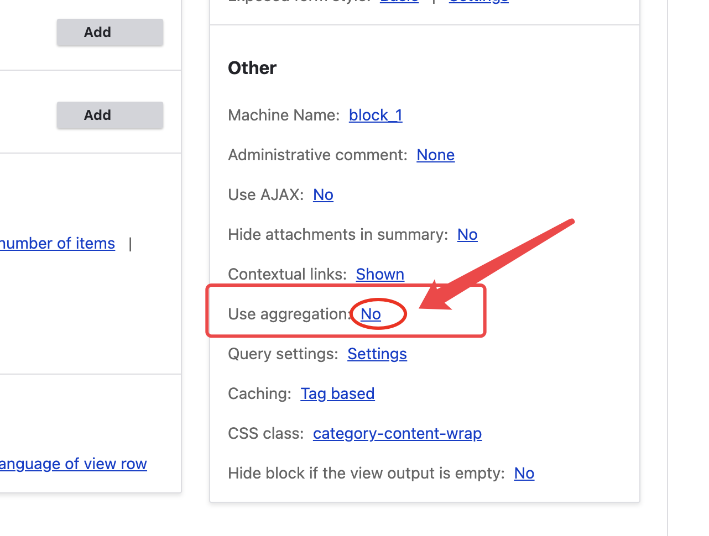The height and width of the screenshot is (536, 709).
Task: Click the Other section heading
Action: click(252, 68)
